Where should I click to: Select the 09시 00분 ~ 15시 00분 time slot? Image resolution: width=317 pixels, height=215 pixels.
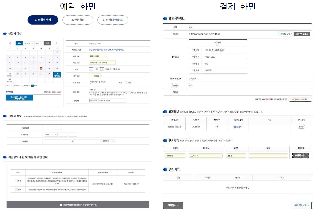point(19,98)
